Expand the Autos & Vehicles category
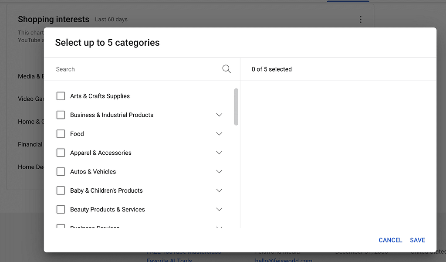Image resolution: width=446 pixels, height=262 pixels. (x=219, y=172)
